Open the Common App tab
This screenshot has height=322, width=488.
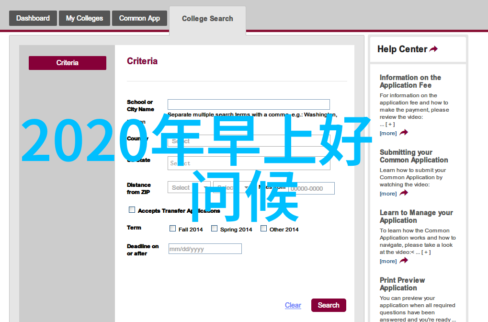click(139, 18)
